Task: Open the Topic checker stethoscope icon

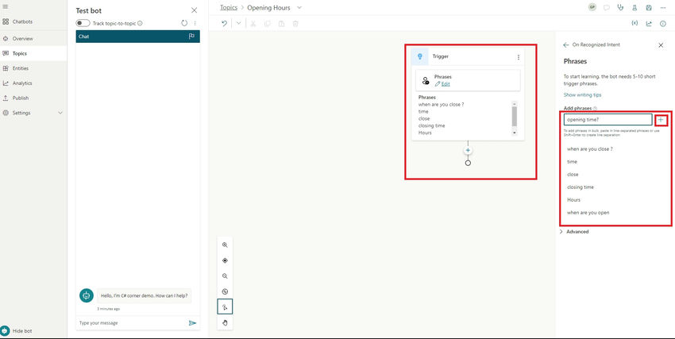Action: (620, 7)
